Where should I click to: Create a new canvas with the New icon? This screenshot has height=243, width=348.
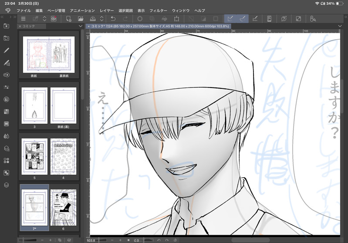68,19
